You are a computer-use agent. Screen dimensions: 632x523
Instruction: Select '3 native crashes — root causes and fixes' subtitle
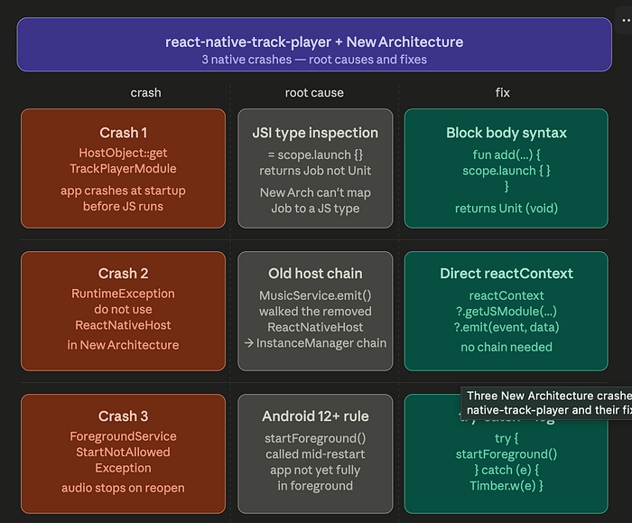[314, 60]
